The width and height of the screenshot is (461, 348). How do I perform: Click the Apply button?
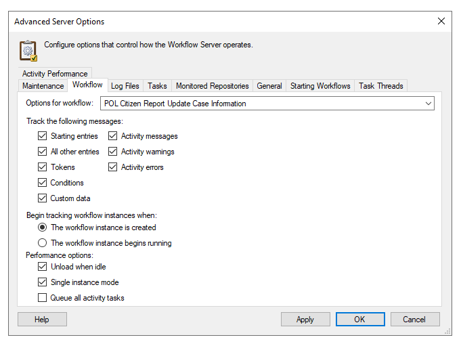(x=305, y=320)
